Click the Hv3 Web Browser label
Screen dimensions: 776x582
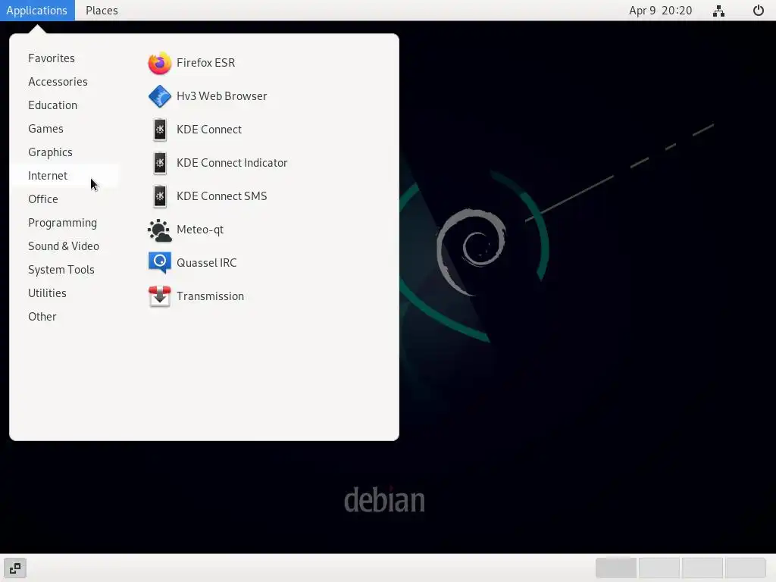point(222,96)
